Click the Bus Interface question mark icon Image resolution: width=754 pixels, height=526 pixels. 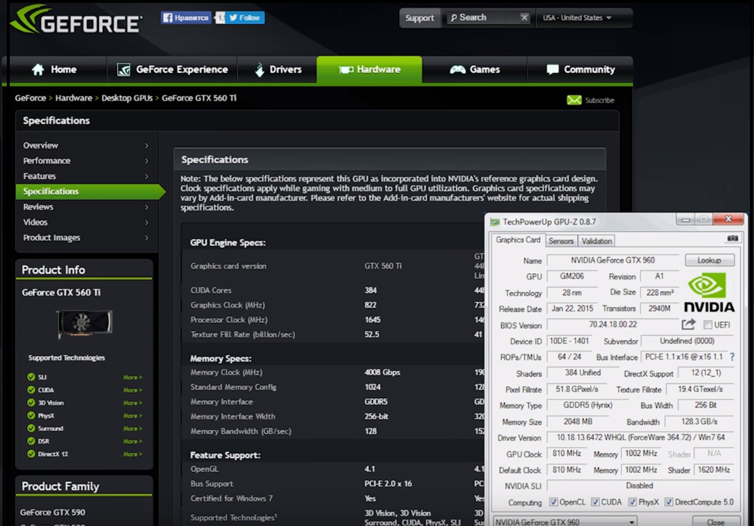[x=732, y=357]
